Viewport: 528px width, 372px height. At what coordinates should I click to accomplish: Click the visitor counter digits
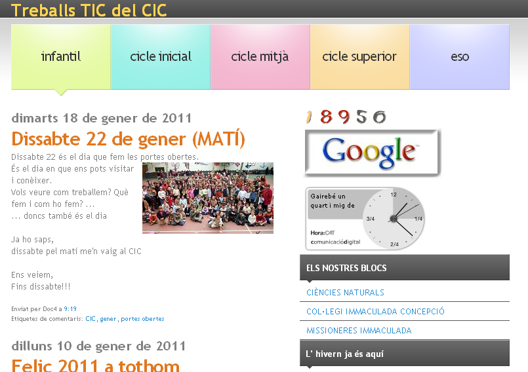point(346,117)
